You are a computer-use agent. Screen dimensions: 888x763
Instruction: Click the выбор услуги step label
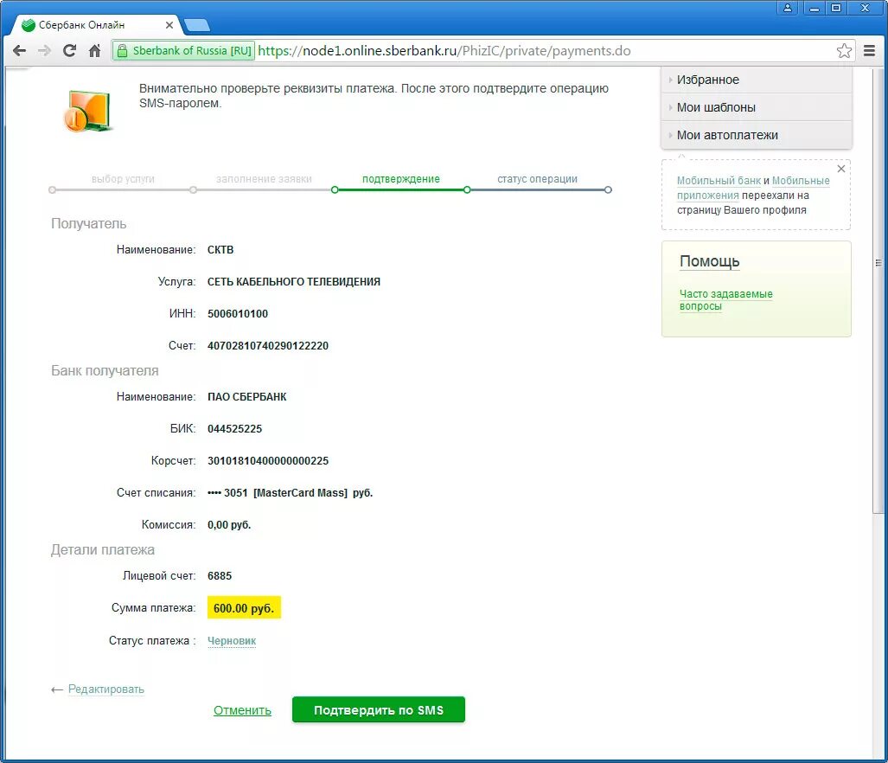click(x=123, y=179)
